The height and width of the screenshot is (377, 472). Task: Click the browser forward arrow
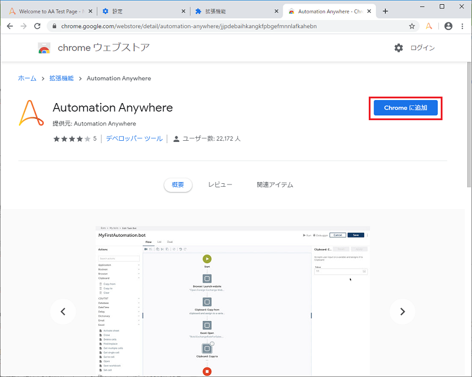(x=24, y=26)
